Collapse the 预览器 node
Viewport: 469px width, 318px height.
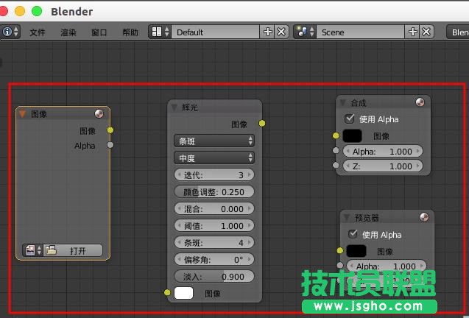click(347, 217)
